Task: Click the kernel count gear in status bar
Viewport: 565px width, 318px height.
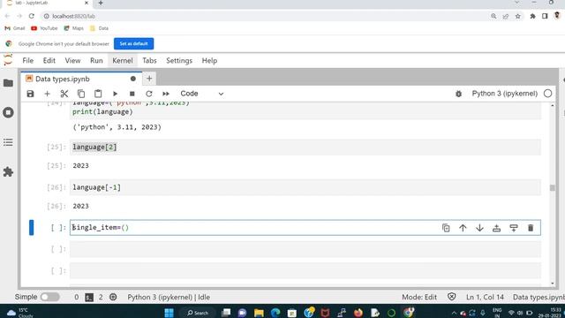Action: coord(113,297)
